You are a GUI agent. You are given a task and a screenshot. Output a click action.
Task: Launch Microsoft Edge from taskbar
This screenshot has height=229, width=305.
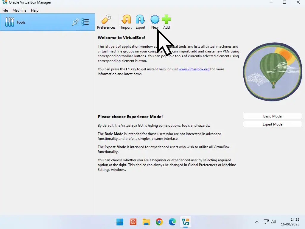[172, 222]
